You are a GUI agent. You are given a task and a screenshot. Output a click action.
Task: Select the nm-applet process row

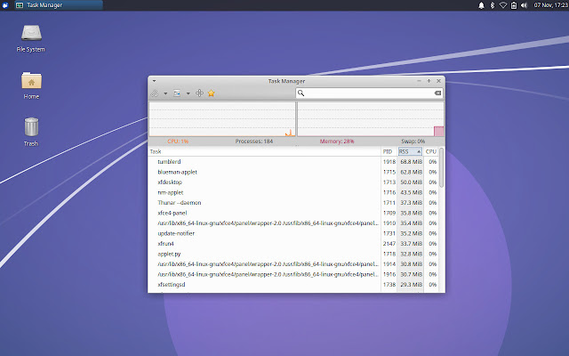click(293, 192)
